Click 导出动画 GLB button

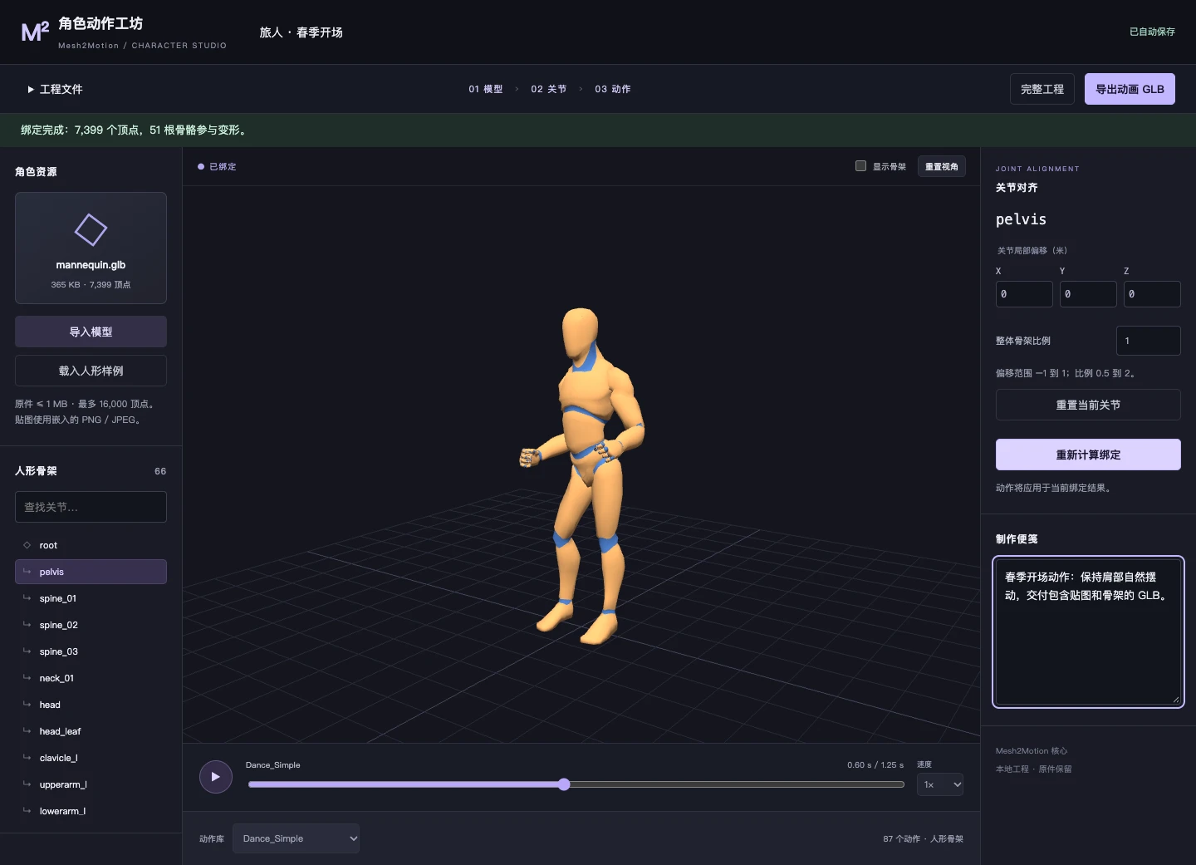pos(1130,89)
